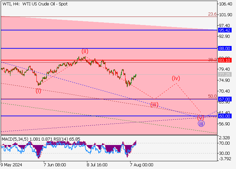This screenshot has height=169, width=236.
Task: Click the 7 Aug 00:00 date label
Action: (142, 165)
